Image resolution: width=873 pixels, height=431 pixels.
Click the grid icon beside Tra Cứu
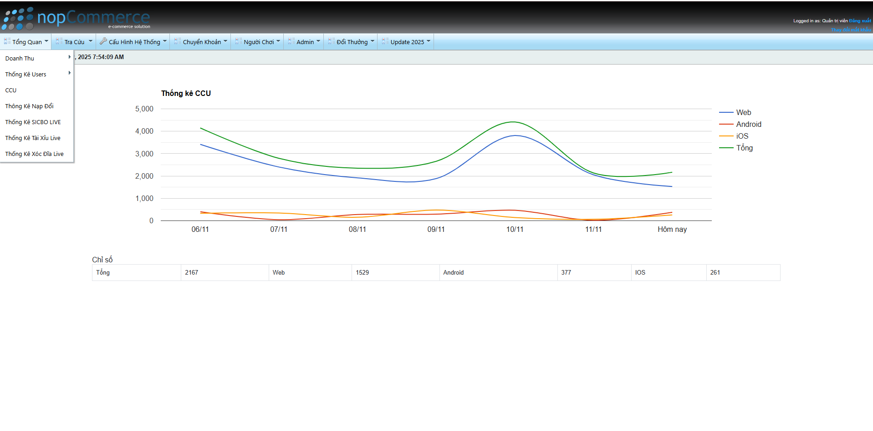point(59,41)
